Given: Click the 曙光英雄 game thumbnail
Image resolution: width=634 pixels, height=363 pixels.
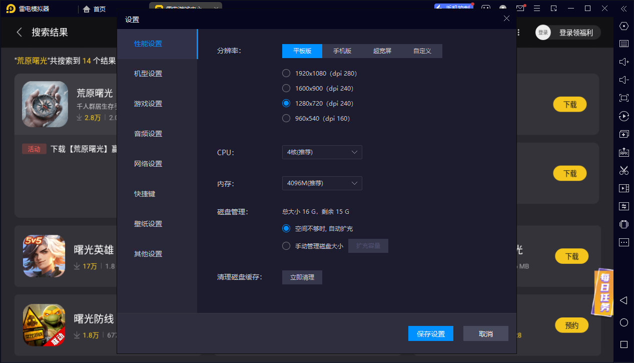Looking at the screenshot, I should pyautogui.click(x=44, y=256).
